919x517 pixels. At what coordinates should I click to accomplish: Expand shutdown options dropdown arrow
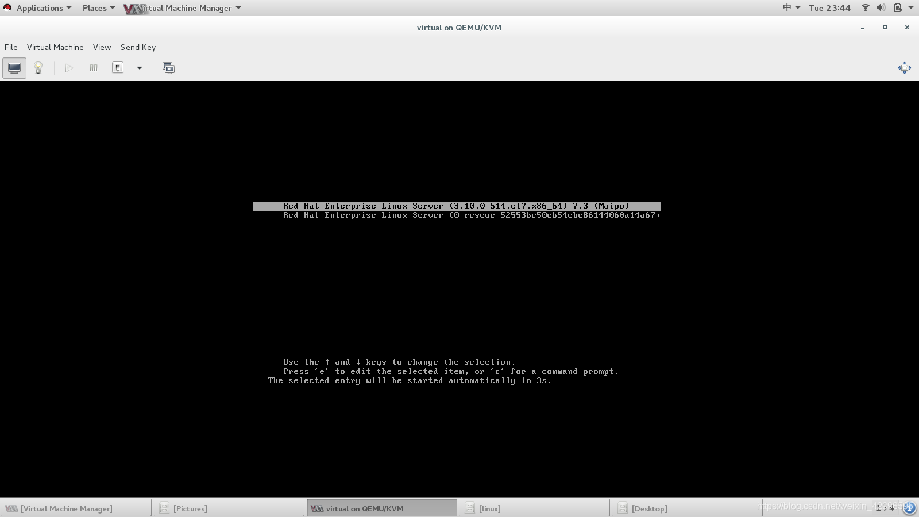click(x=139, y=68)
